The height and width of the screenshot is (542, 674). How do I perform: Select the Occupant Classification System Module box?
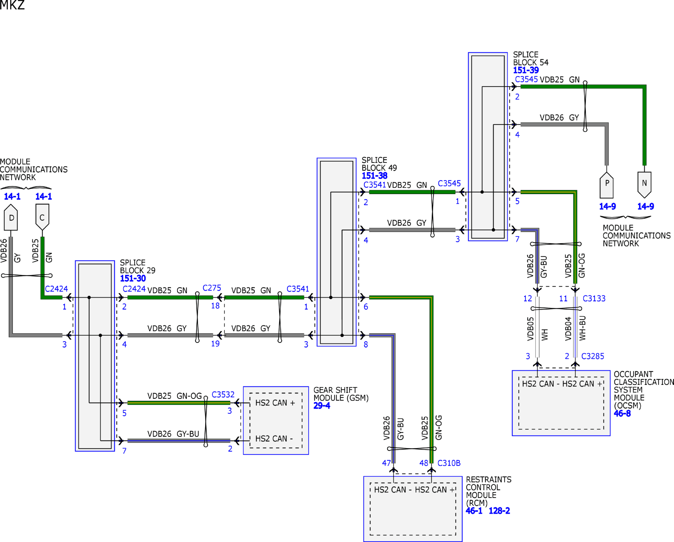(561, 403)
